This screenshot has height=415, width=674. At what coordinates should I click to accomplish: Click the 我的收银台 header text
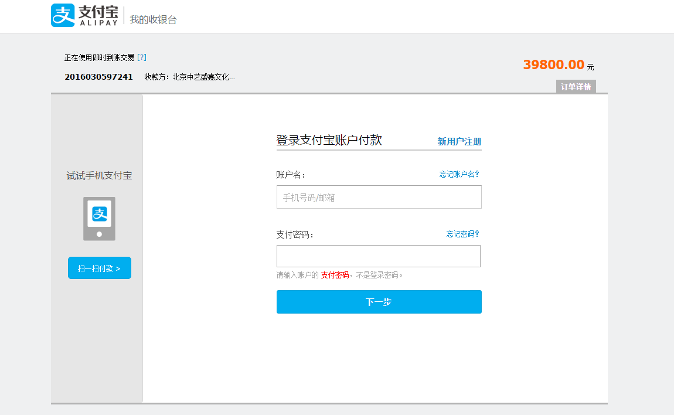[153, 19]
